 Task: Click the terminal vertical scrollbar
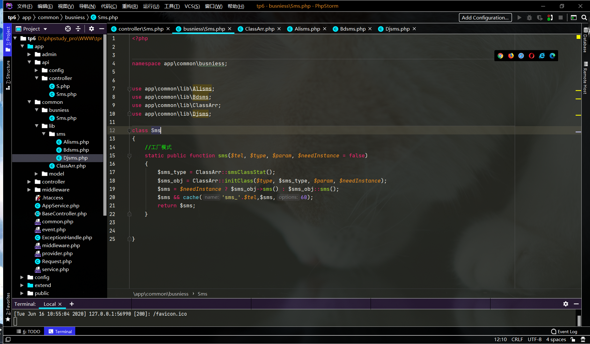[x=579, y=320]
